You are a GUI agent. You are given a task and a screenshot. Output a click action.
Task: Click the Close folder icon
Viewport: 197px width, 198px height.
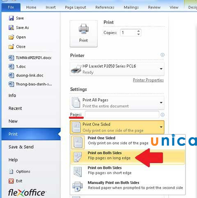[x=11, y=46]
